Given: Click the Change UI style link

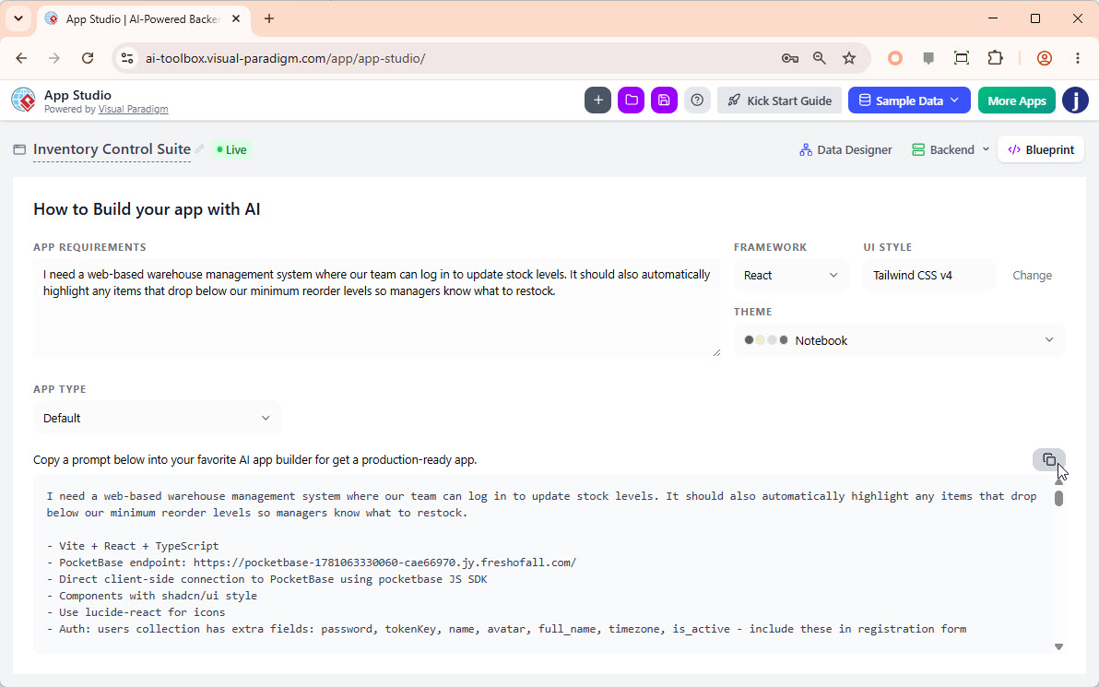Looking at the screenshot, I should click(1032, 276).
